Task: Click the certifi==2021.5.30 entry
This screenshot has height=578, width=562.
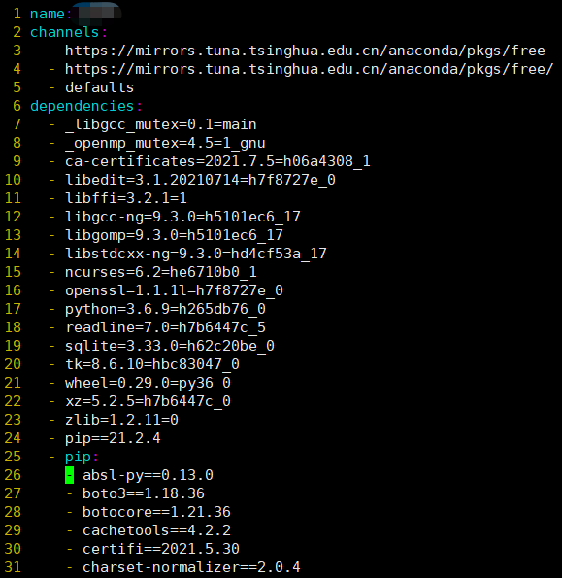Action: (161, 549)
